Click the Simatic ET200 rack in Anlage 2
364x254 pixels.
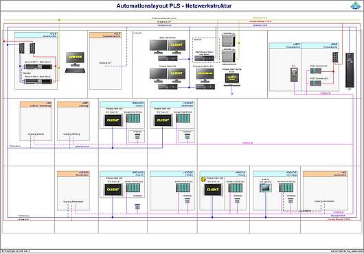point(133,188)
